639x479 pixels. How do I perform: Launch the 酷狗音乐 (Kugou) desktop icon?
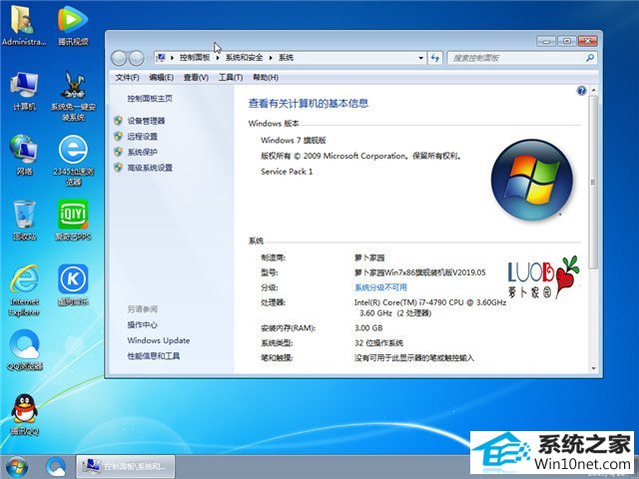click(73, 285)
